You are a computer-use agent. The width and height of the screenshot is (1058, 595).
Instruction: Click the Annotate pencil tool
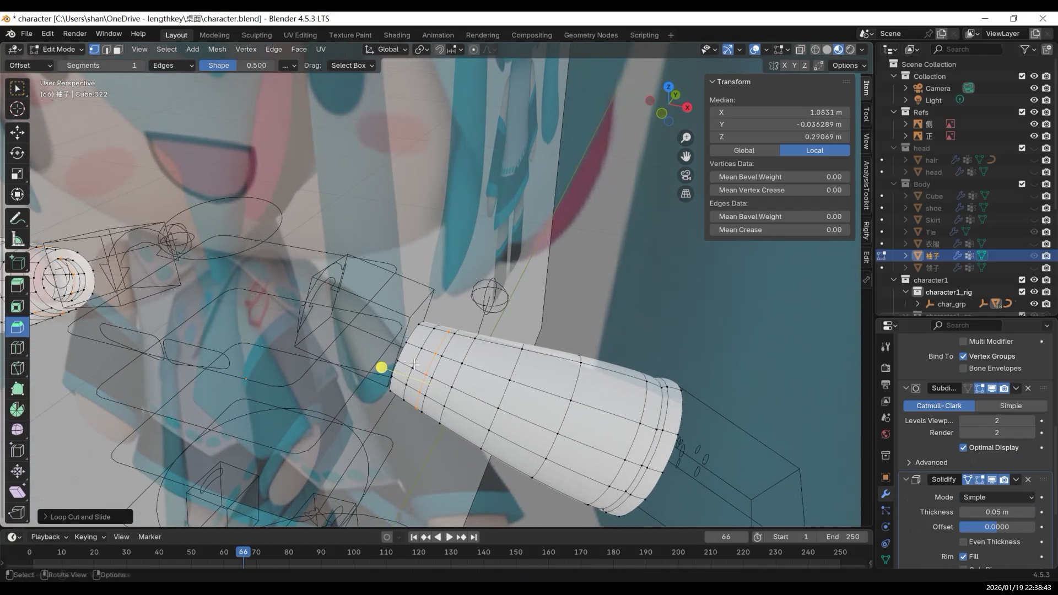point(17,219)
